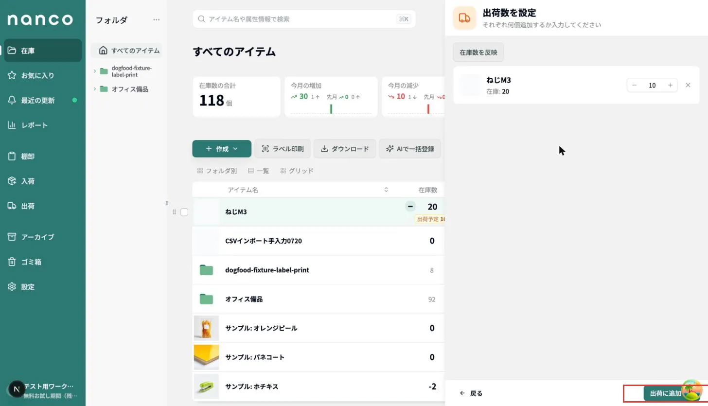708x406 pixels.
Task: Switch to フォルダ別 view
Action: click(x=217, y=171)
